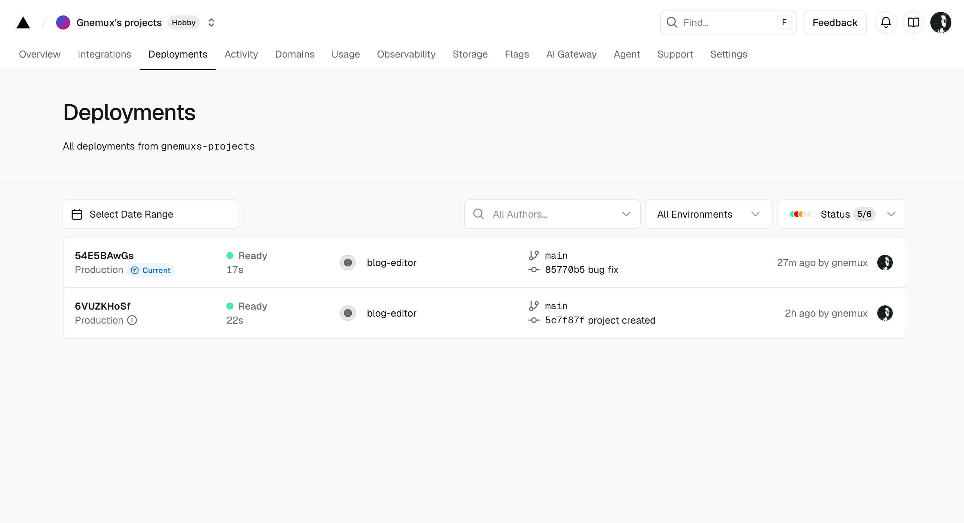This screenshot has height=523, width=964.
Task: Click the commit icon for 85770b5
Action: (534, 270)
